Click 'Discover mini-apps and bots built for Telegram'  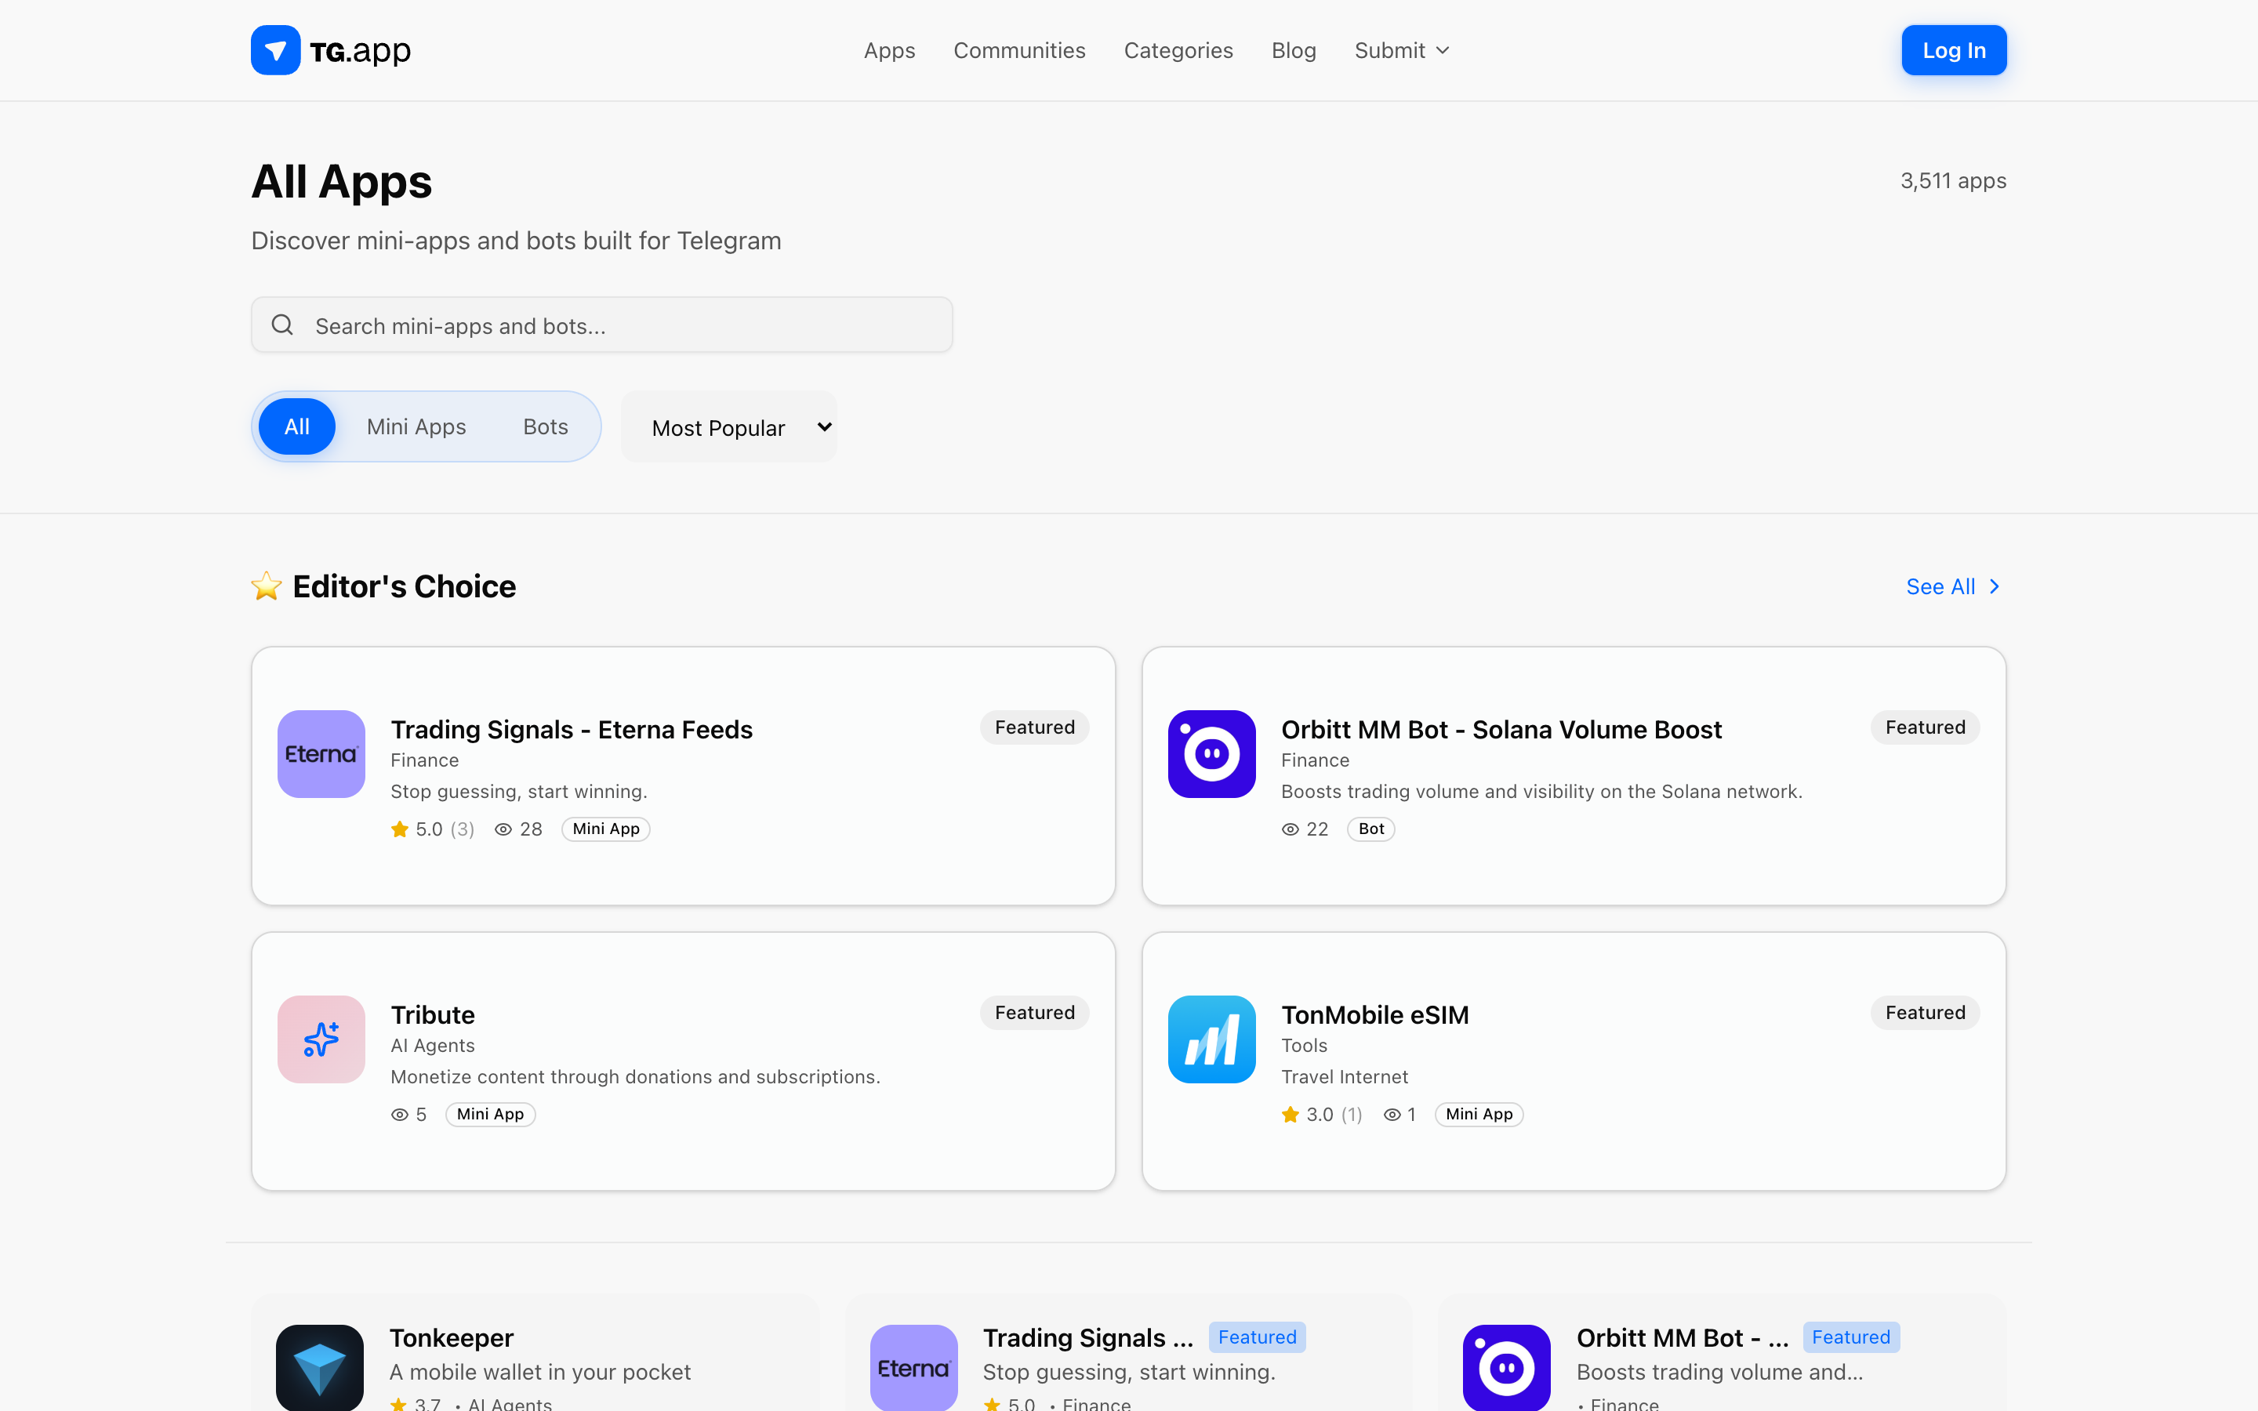pyautogui.click(x=516, y=241)
